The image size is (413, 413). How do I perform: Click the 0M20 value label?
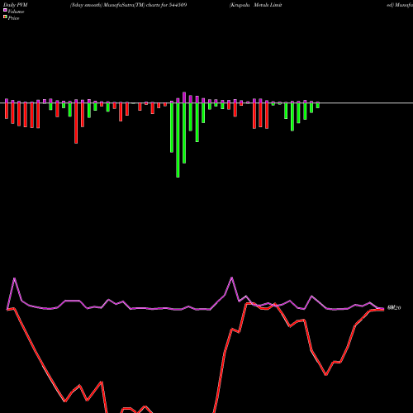(x=394, y=308)
